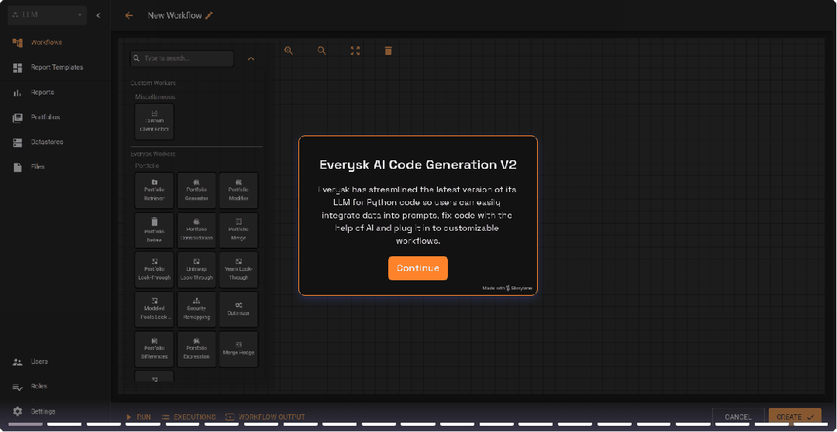
Task: Click the Miscellaneous category label
Action: click(x=155, y=97)
